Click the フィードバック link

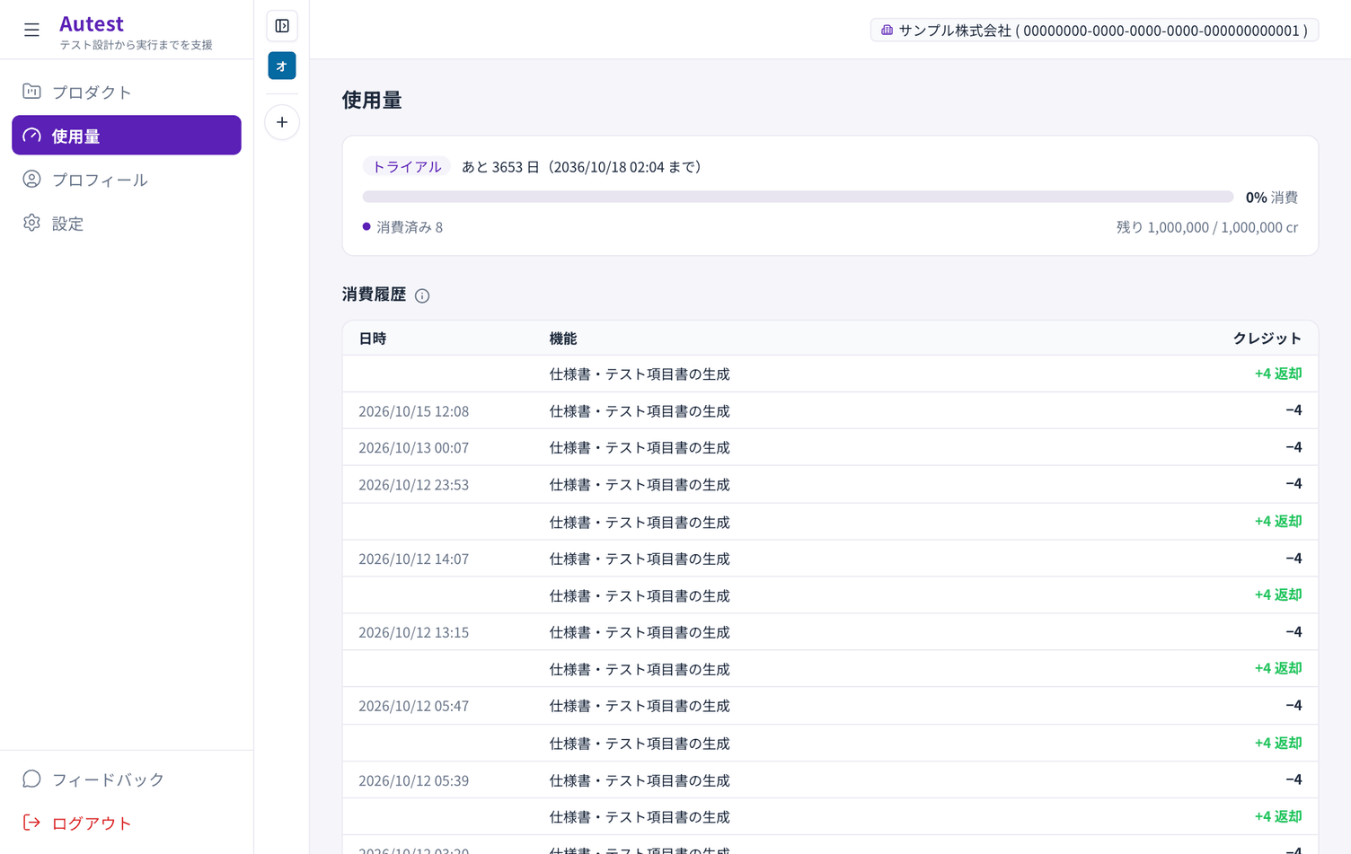pos(127,779)
